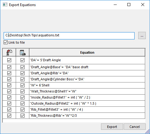Image resolution: width=150 pixels, height=134 pixels.
Task: Toggle export checkbox for Rib_Thickness@Rib row
Action: (x=9, y=116)
